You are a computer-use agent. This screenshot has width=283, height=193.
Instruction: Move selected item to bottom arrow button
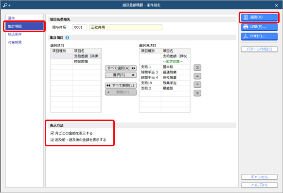(197, 93)
